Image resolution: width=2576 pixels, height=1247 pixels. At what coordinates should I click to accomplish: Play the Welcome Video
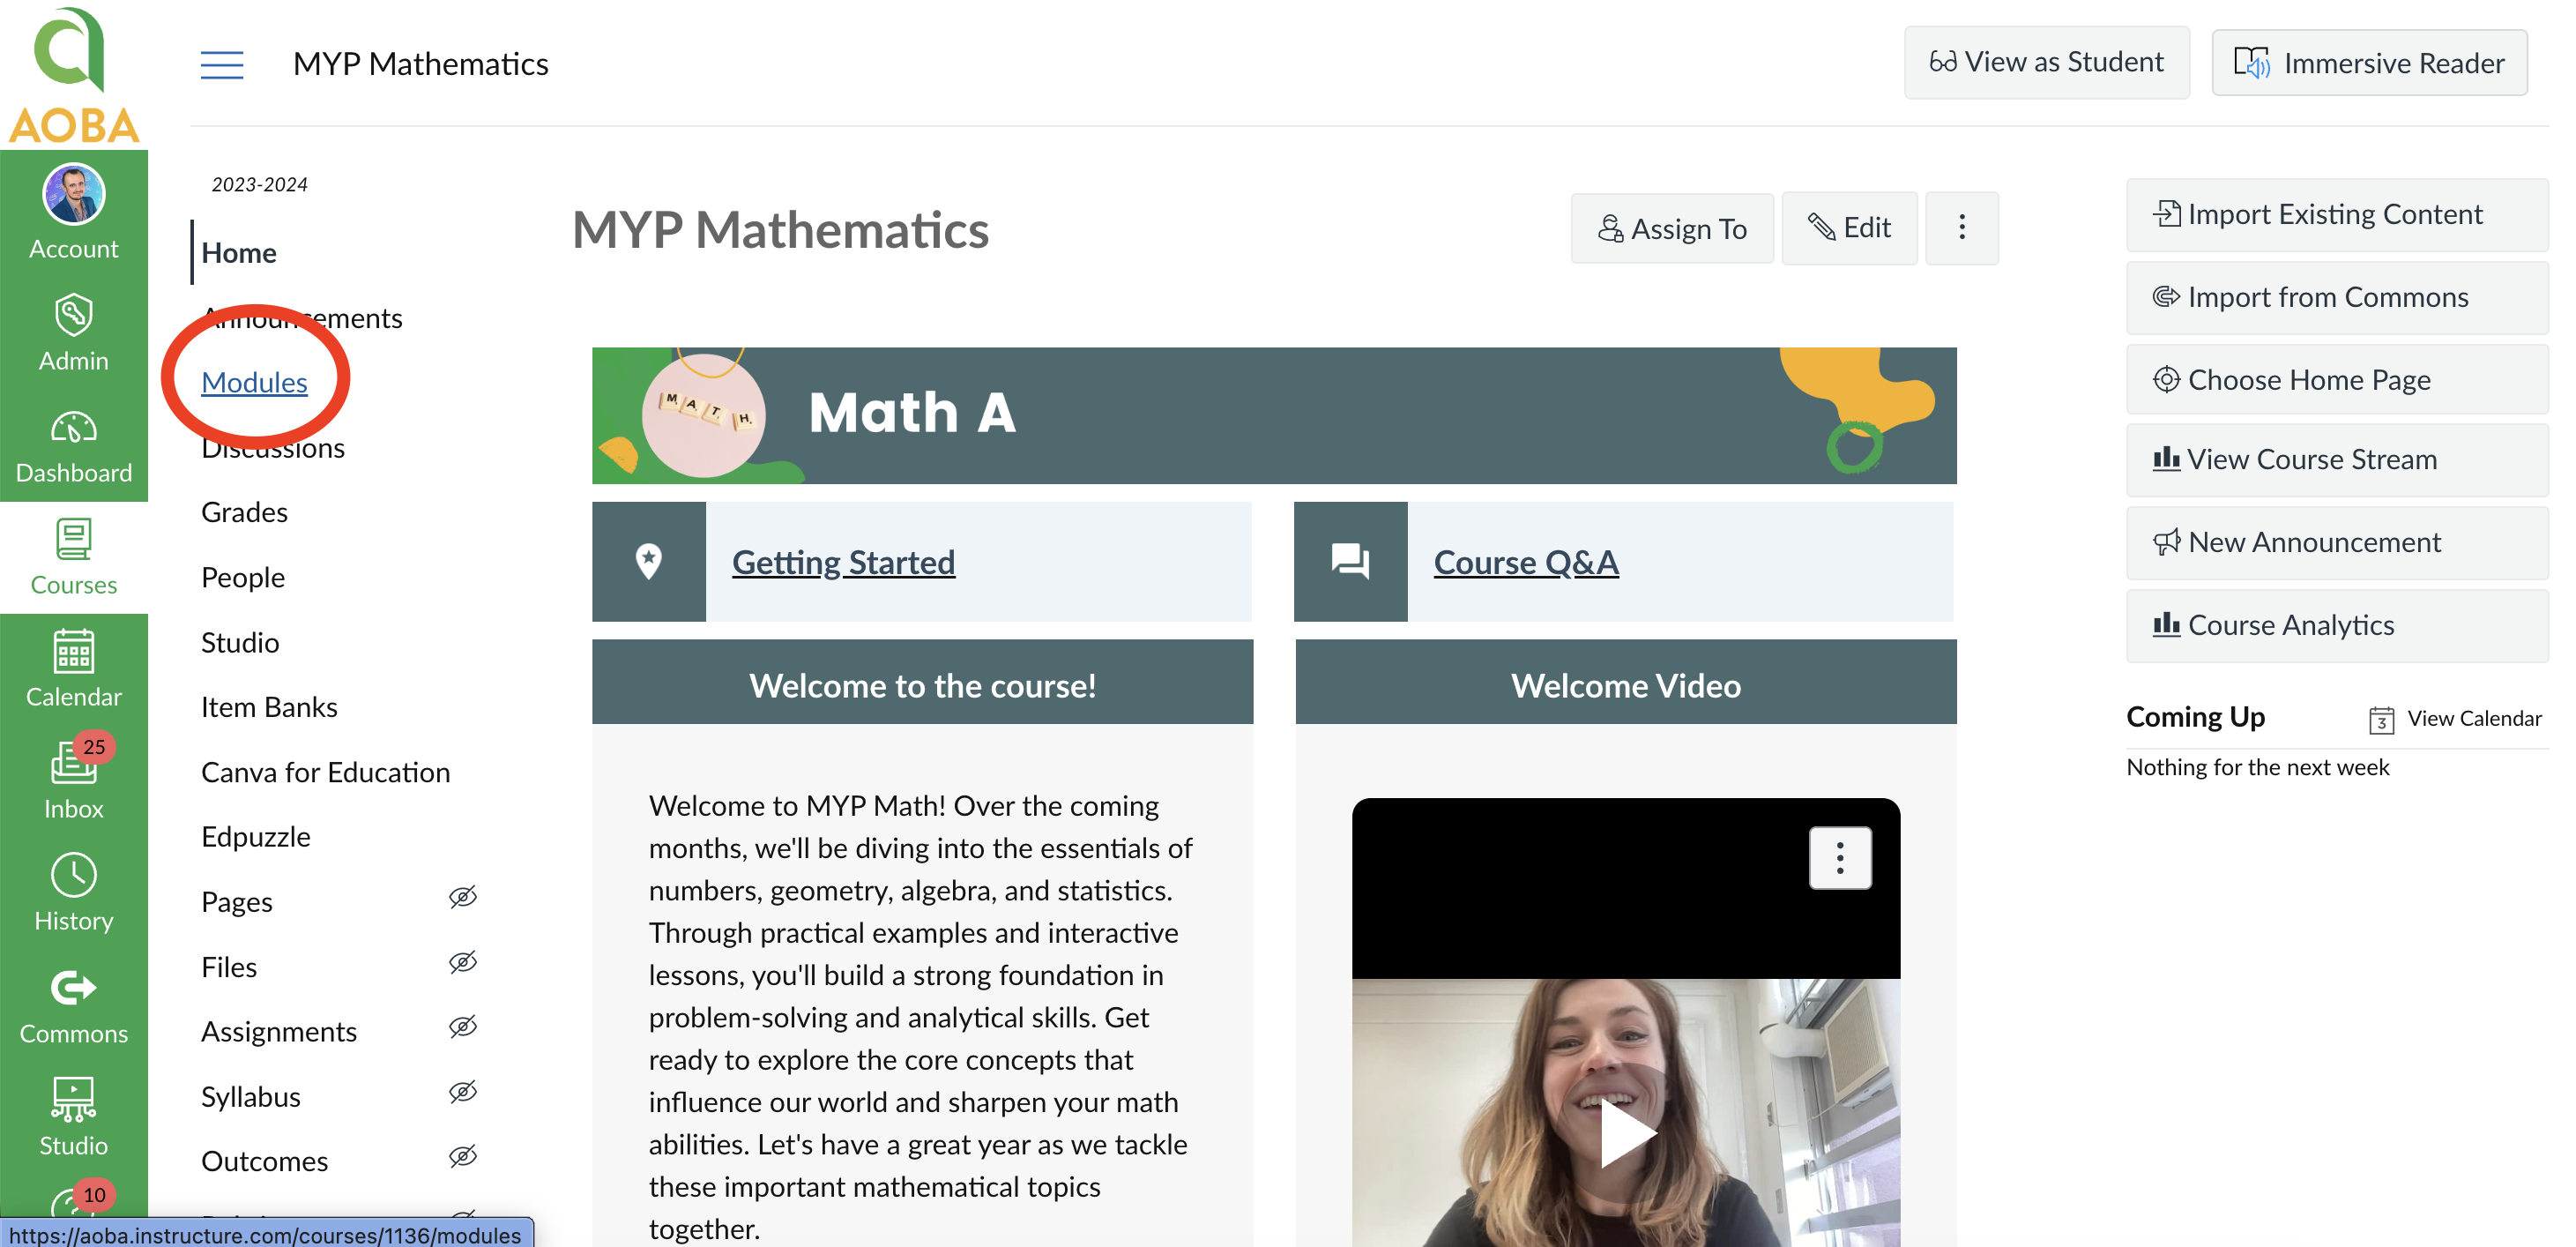pos(1626,1133)
